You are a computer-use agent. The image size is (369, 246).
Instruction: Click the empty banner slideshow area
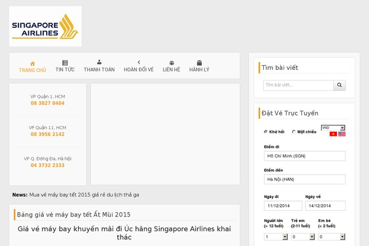click(165, 134)
